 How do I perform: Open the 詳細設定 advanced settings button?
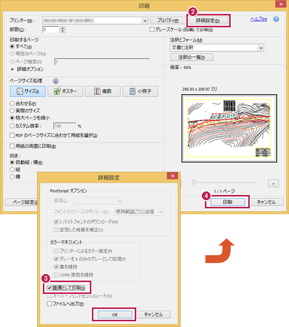pos(208,21)
